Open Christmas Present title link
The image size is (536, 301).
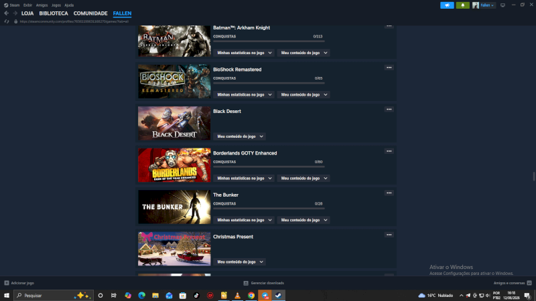coord(233,237)
